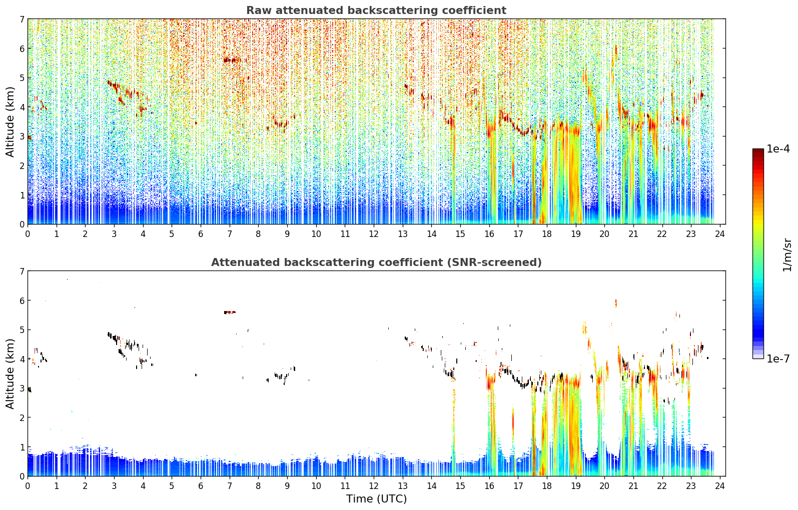
Task: Click the lower plot Altitude (km) label
Action: (x=11, y=373)
